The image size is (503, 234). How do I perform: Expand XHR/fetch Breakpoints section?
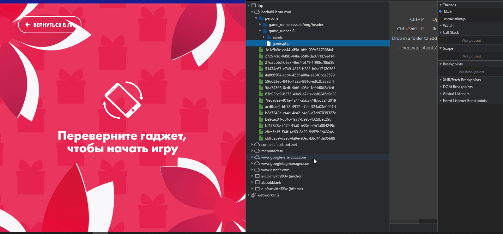pyautogui.click(x=440, y=80)
